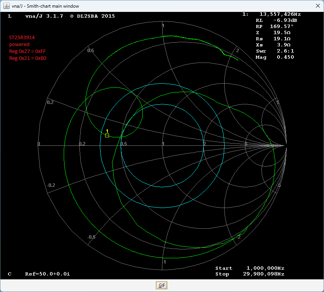Select the yellow marker 1 square on trace

(x=107, y=135)
